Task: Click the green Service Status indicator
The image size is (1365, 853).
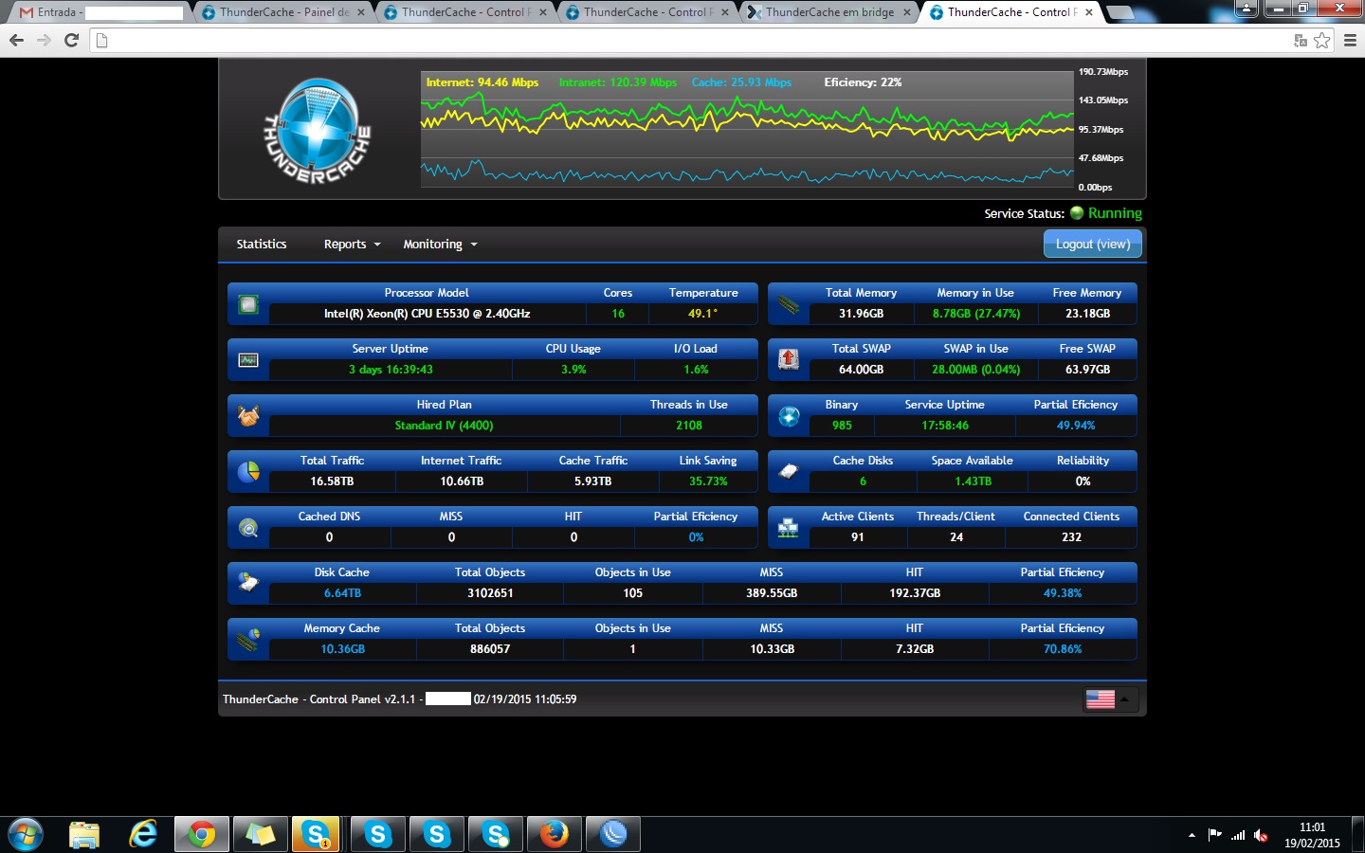Action: [x=1077, y=213]
